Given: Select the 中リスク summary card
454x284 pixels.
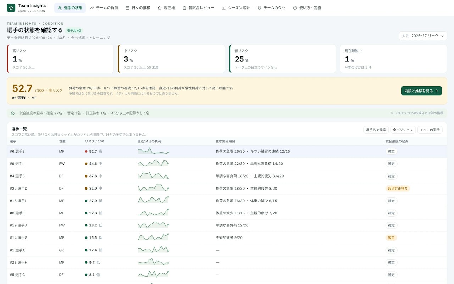Looking at the screenshot, I should point(171,59).
